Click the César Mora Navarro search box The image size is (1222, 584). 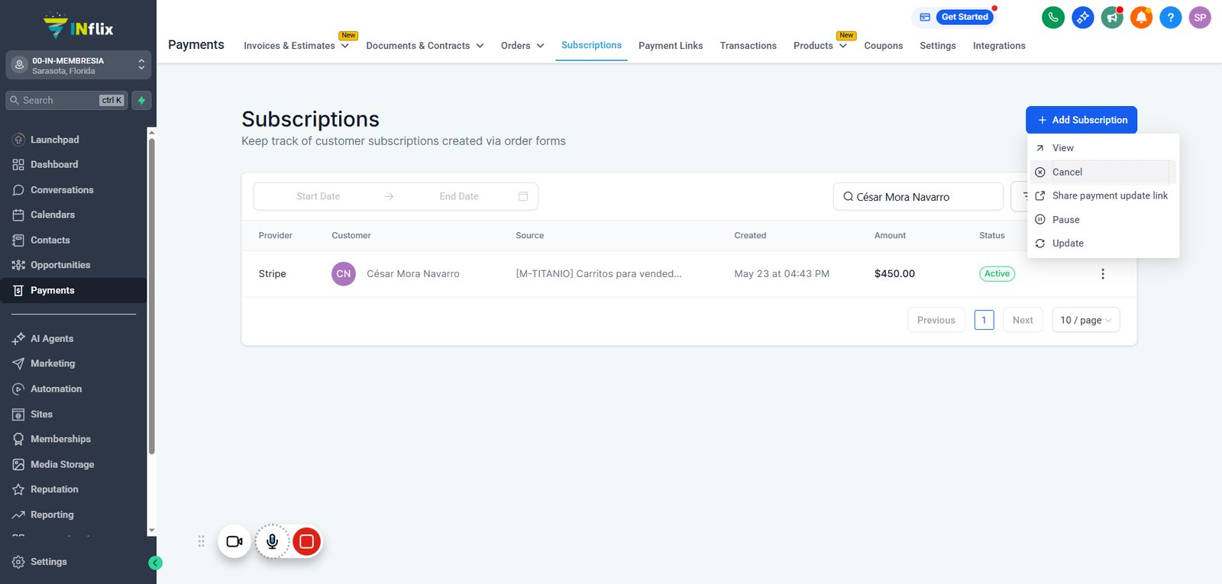click(x=918, y=196)
